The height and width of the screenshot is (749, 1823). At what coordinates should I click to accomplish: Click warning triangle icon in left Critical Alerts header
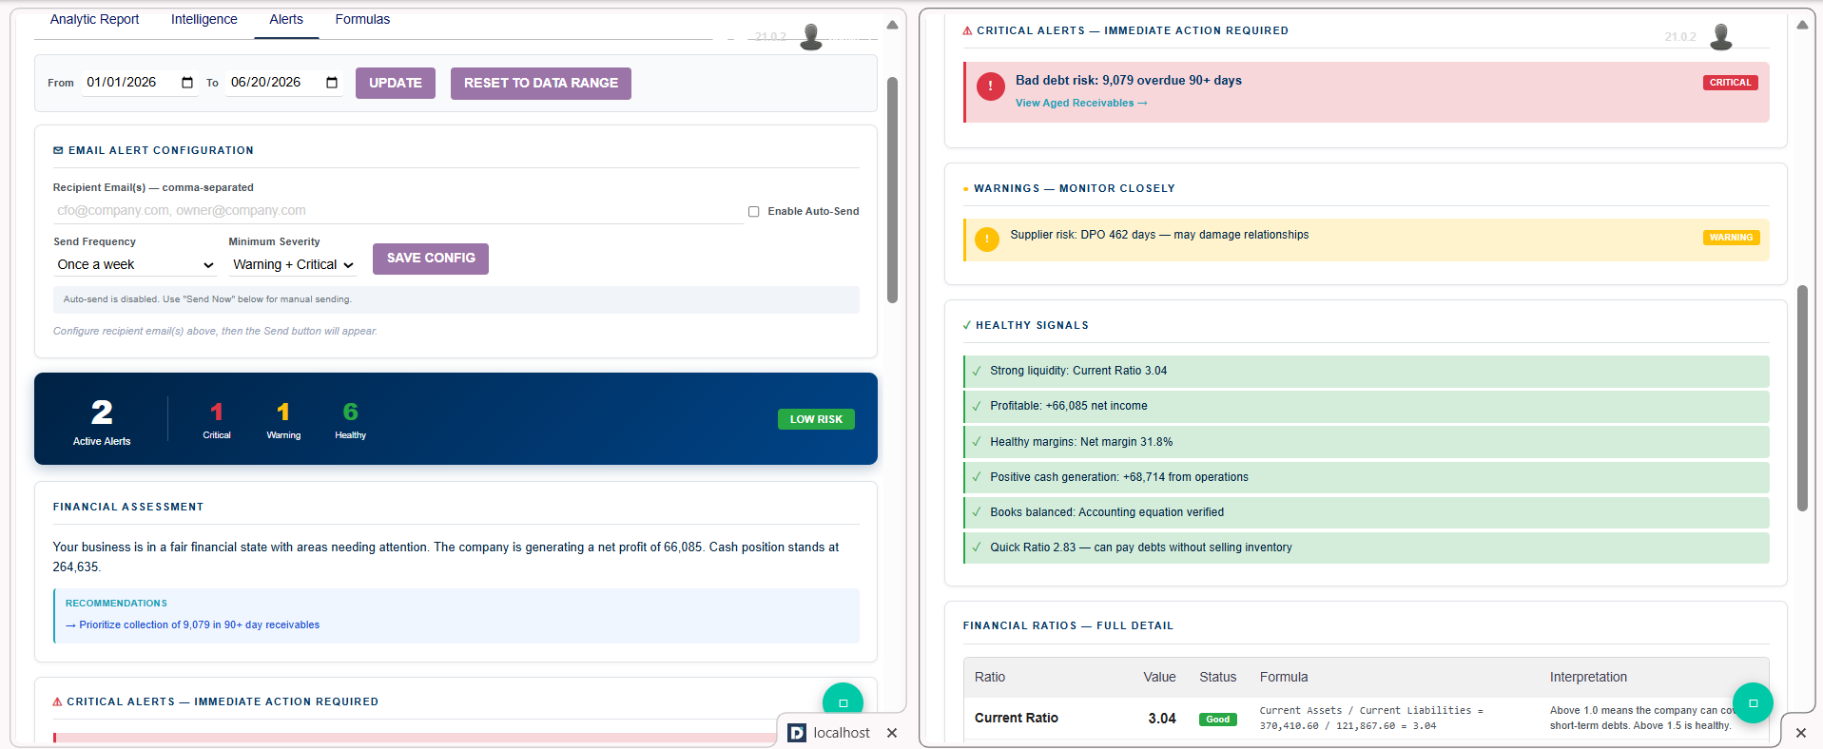[x=57, y=702]
